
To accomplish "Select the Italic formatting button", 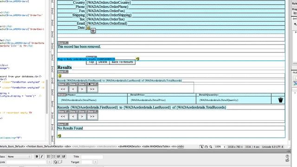I will [x=42, y=156].
